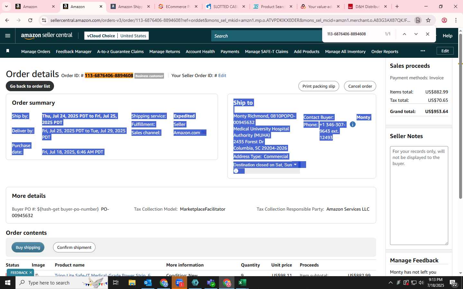Click the browser profile icon
This screenshot has width=463, height=289.
(x=444, y=20)
